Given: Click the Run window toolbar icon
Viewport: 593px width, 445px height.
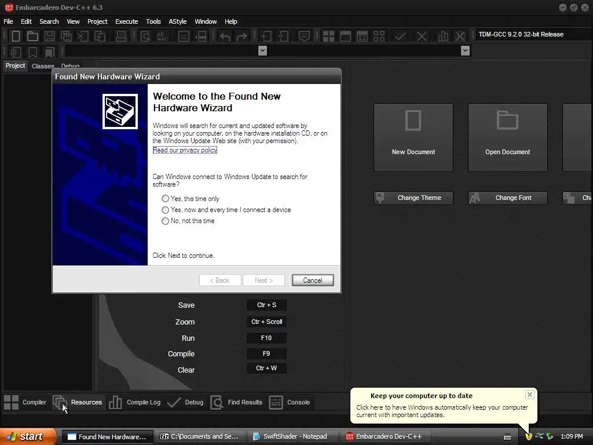Looking at the screenshot, I should pos(345,37).
